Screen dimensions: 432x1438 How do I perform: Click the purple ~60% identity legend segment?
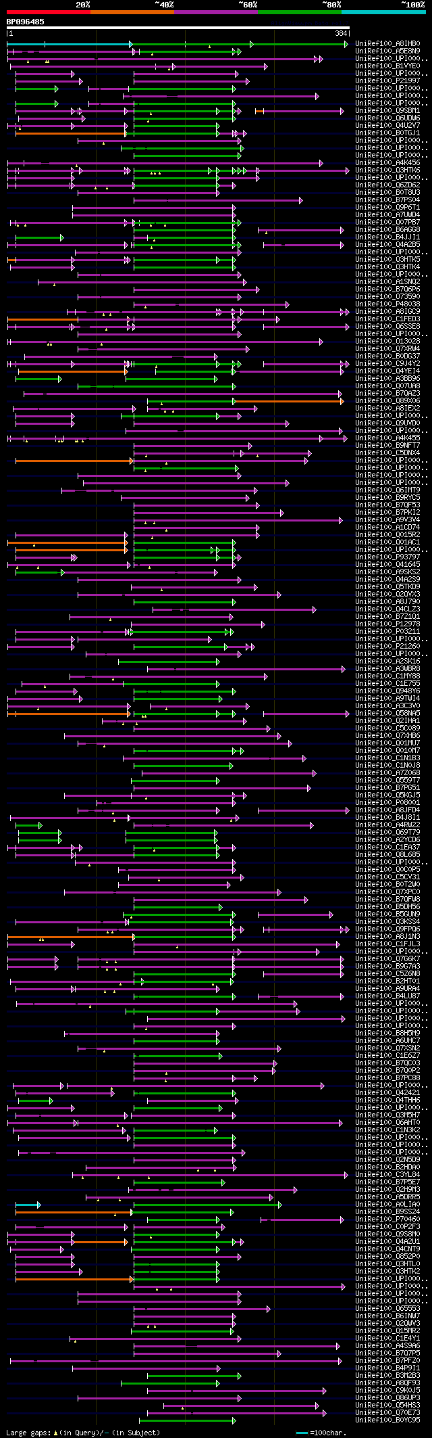pyautogui.click(x=215, y=12)
